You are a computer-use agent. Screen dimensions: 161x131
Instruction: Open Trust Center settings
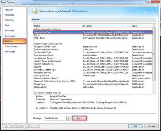[x=11, y=46]
